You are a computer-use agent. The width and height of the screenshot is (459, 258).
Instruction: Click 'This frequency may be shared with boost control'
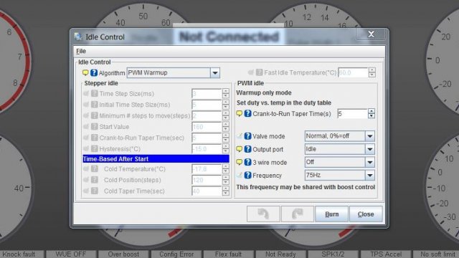[306, 187]
